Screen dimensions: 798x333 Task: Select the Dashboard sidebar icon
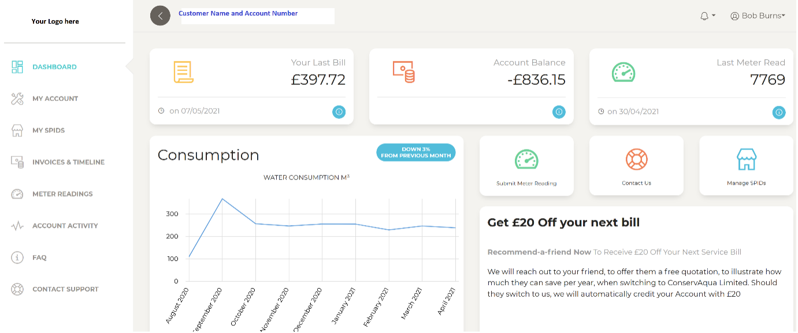(x=17, y=66)
